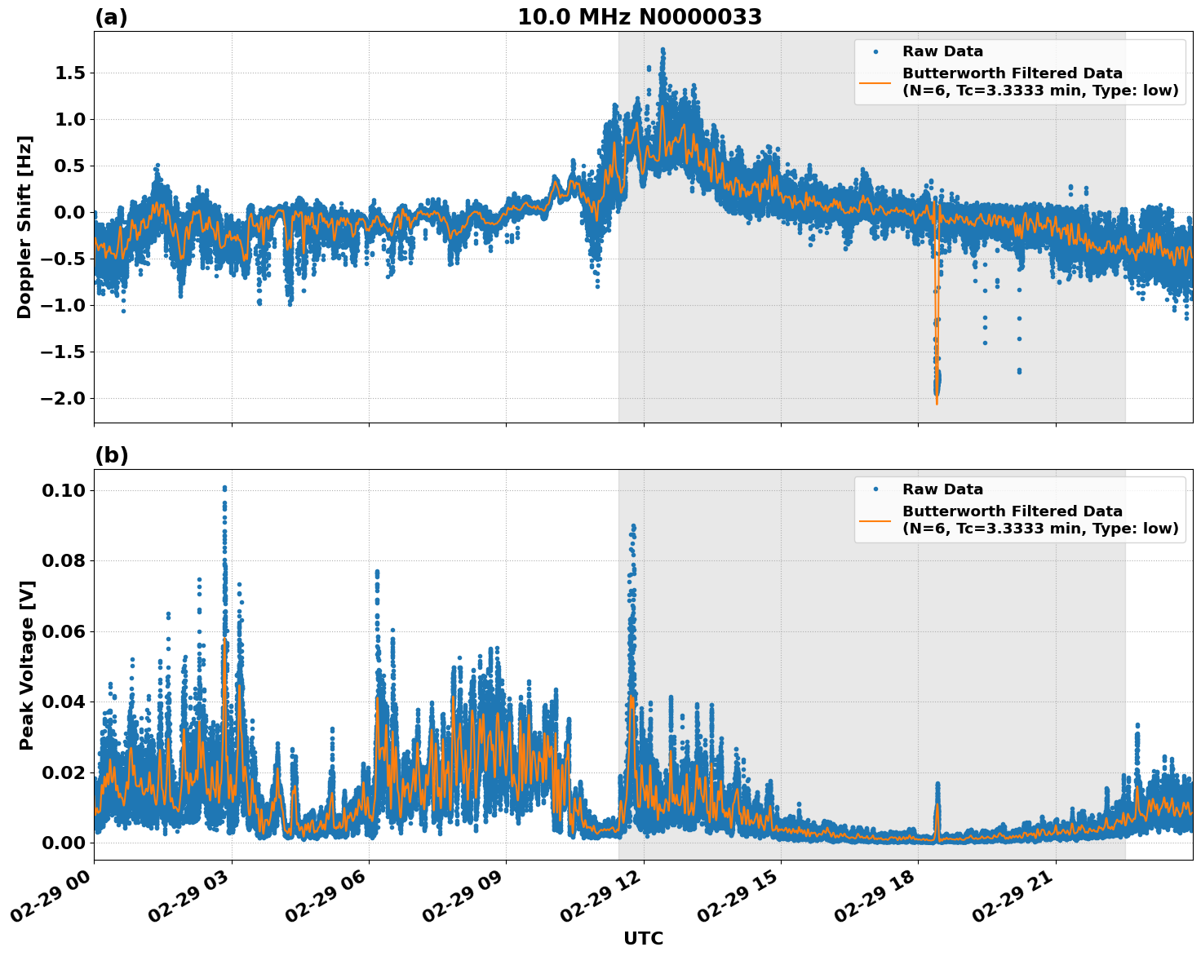Screen dimensions: 1201x956
Task: Click the 0.10 peak voltage spike near 02-29 03
Action: (x=224, y=487)
